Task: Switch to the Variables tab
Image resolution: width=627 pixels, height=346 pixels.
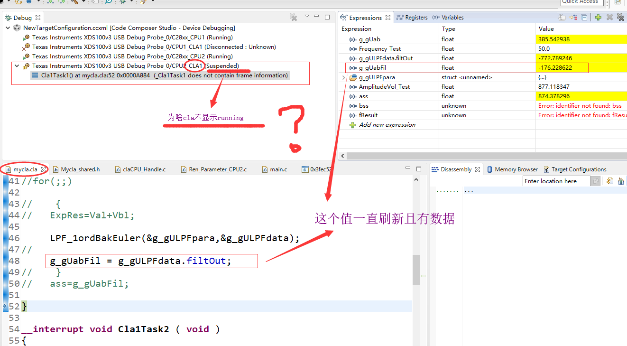Action: tap(448, 18)
